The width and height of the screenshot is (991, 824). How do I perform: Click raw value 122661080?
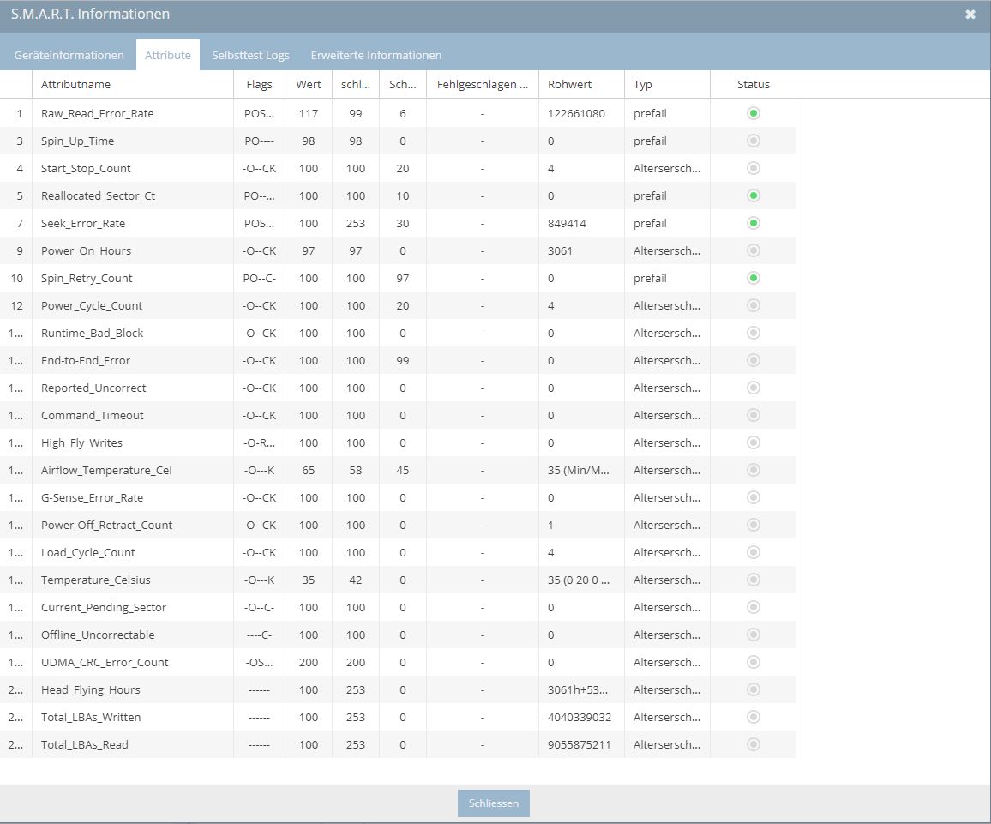pos(576,114)
